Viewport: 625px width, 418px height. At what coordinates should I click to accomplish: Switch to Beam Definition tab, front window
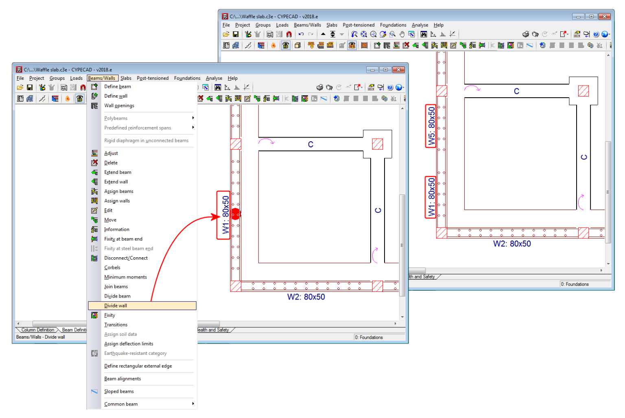click(x=74, y=330)
